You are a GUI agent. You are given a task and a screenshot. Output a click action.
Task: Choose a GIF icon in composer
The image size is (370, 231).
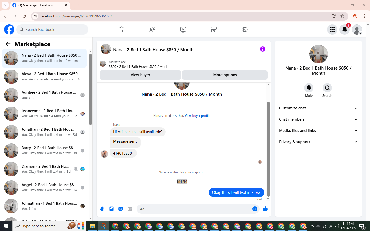[x=130, y=209]
